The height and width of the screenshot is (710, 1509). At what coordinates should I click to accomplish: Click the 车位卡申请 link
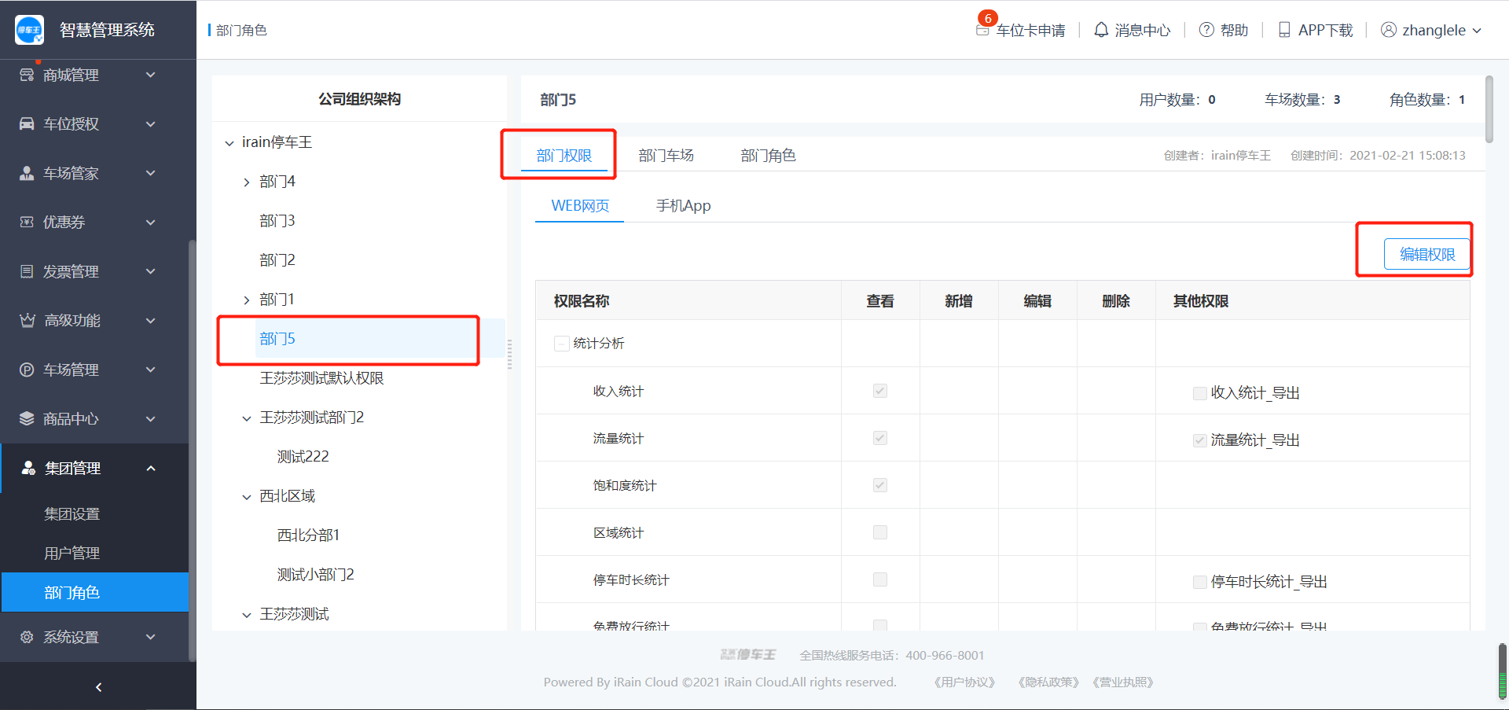coord(1030,31)
